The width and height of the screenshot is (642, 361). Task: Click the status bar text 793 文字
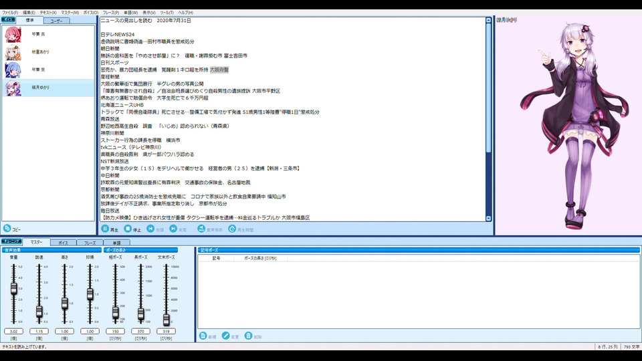(631, 347)
